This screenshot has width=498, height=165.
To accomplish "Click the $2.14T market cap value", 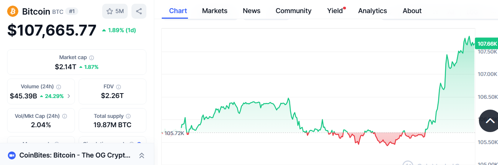I will 66,67.
